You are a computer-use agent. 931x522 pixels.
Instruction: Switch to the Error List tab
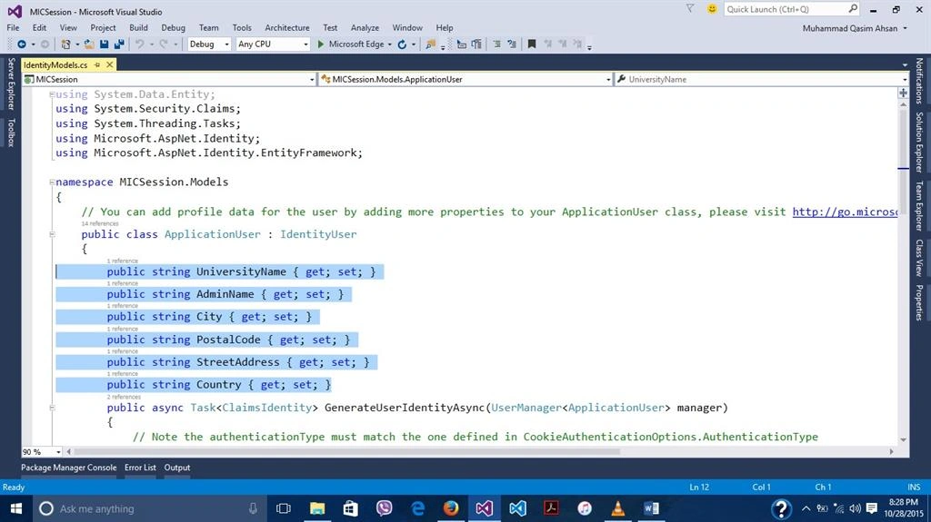click(x=140, y=468)
